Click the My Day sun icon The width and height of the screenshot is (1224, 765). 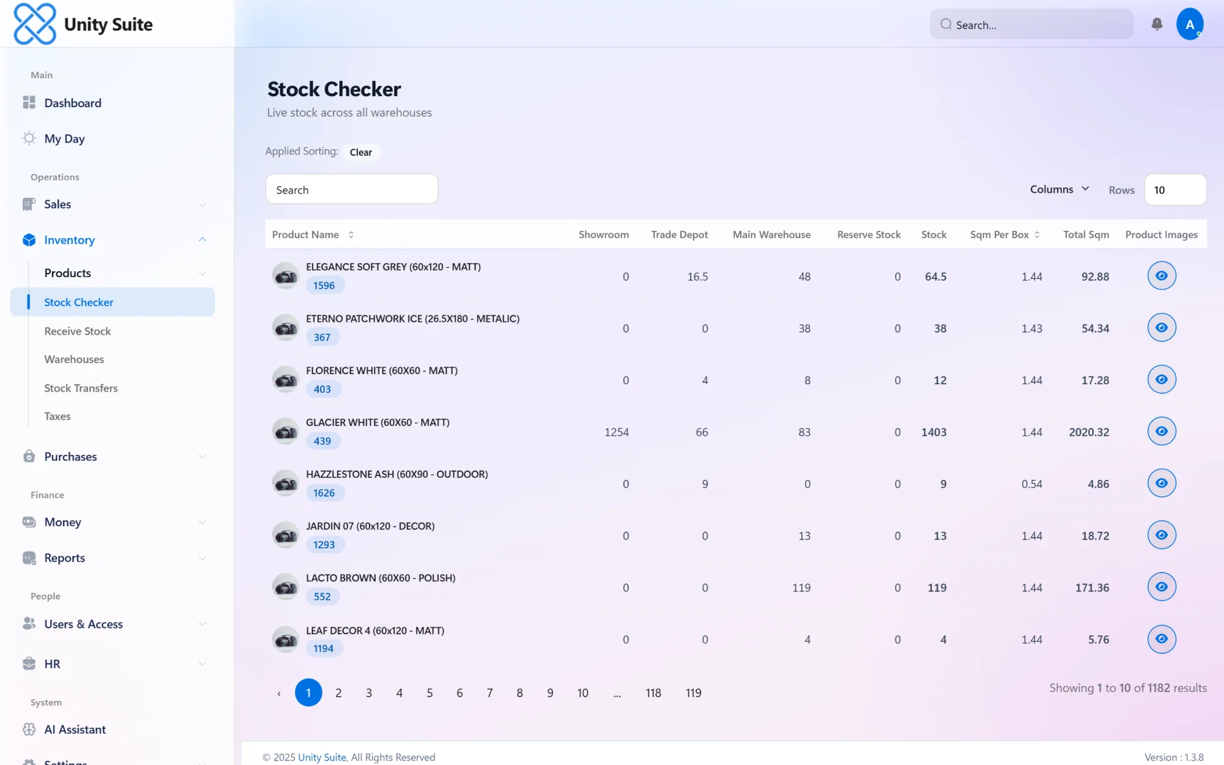[x=29, y=138]
